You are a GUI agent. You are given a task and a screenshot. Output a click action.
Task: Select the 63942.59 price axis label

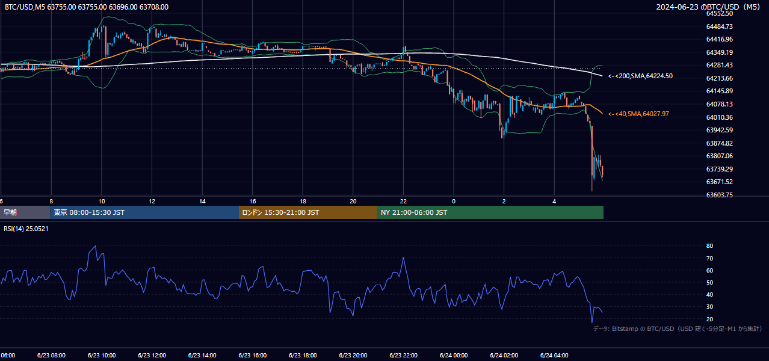(x=719, y=130)
